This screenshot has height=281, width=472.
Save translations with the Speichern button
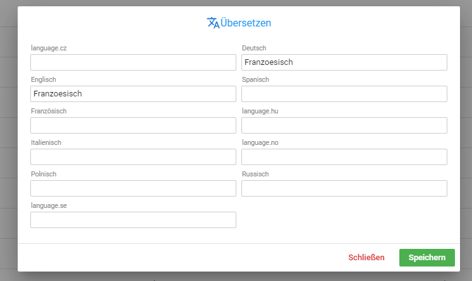click(x=427, y=258)
